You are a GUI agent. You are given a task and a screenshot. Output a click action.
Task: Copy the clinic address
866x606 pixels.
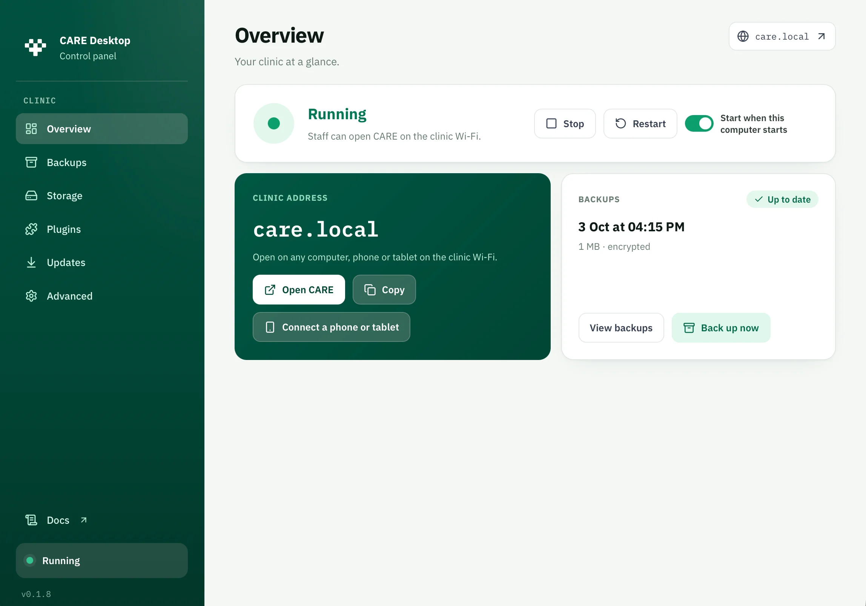(x=384, y=289)
